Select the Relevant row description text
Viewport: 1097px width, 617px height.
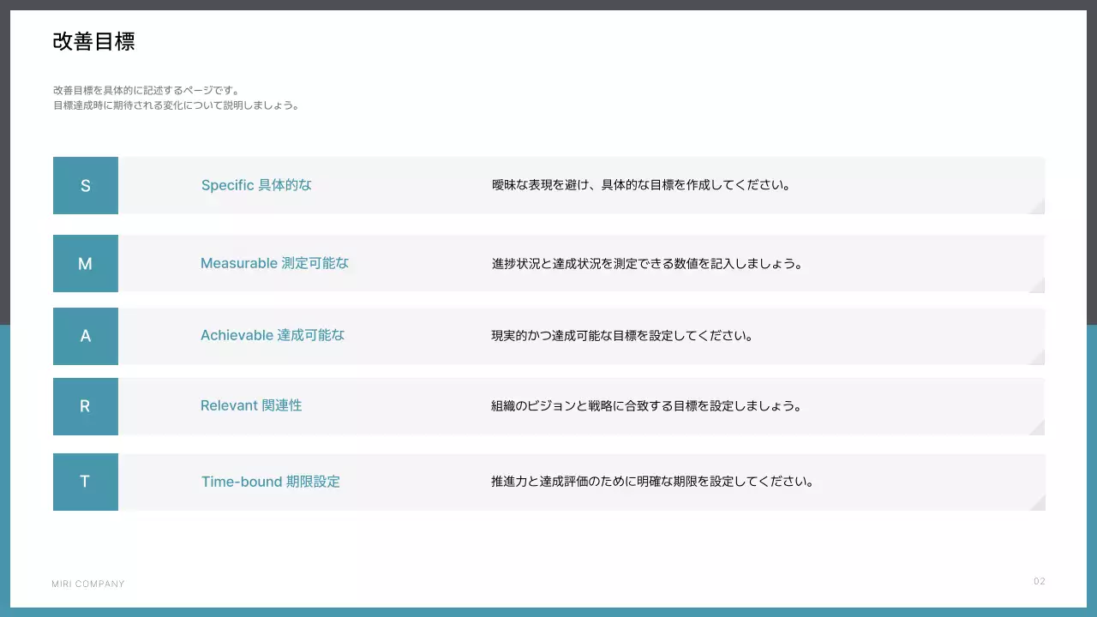coord(645,405)
